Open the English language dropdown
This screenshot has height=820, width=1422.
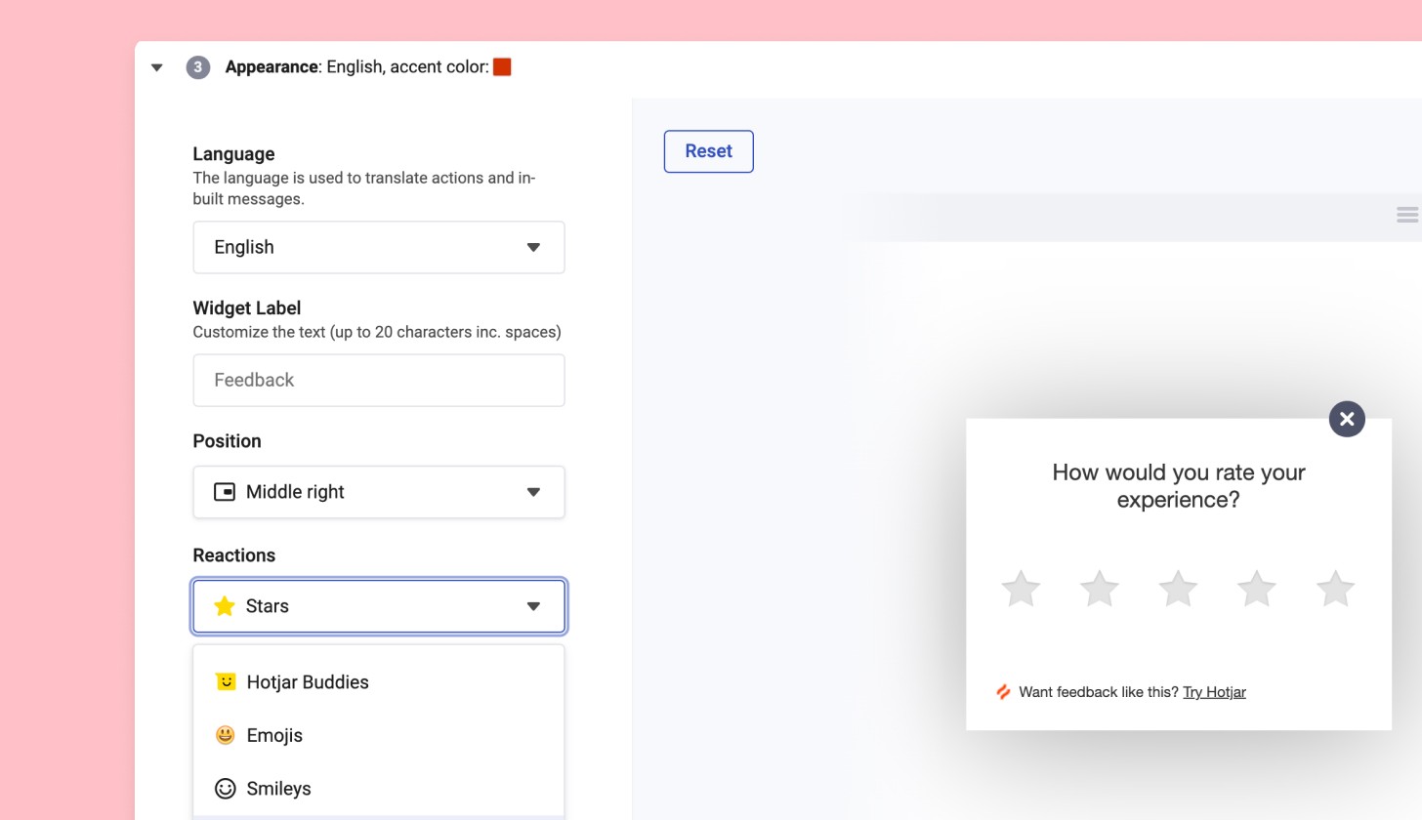(379, 247)
